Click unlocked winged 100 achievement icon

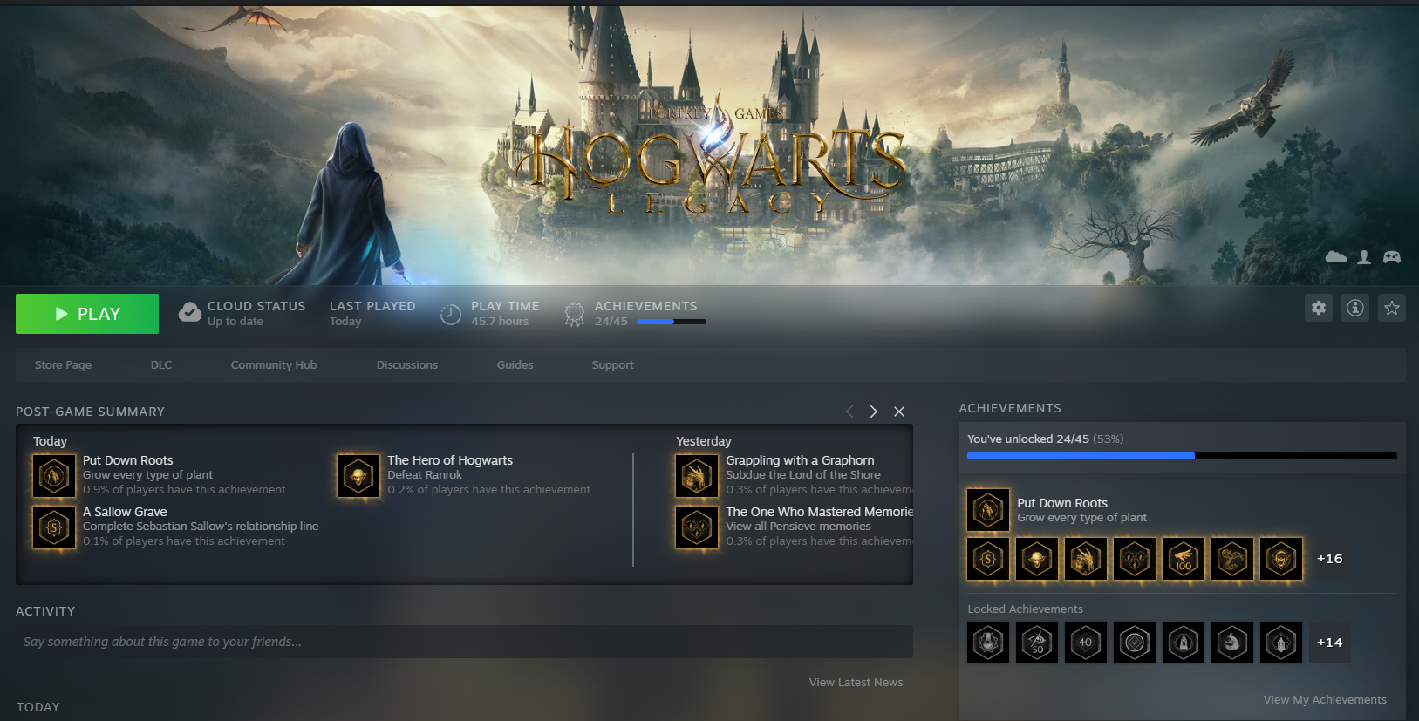pos(1184,559)
